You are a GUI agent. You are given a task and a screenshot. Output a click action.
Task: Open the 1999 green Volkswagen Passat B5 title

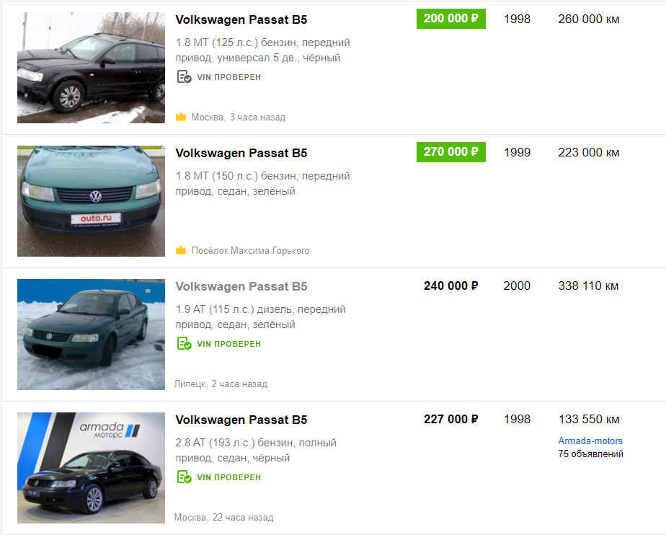(x=241, y=153)
